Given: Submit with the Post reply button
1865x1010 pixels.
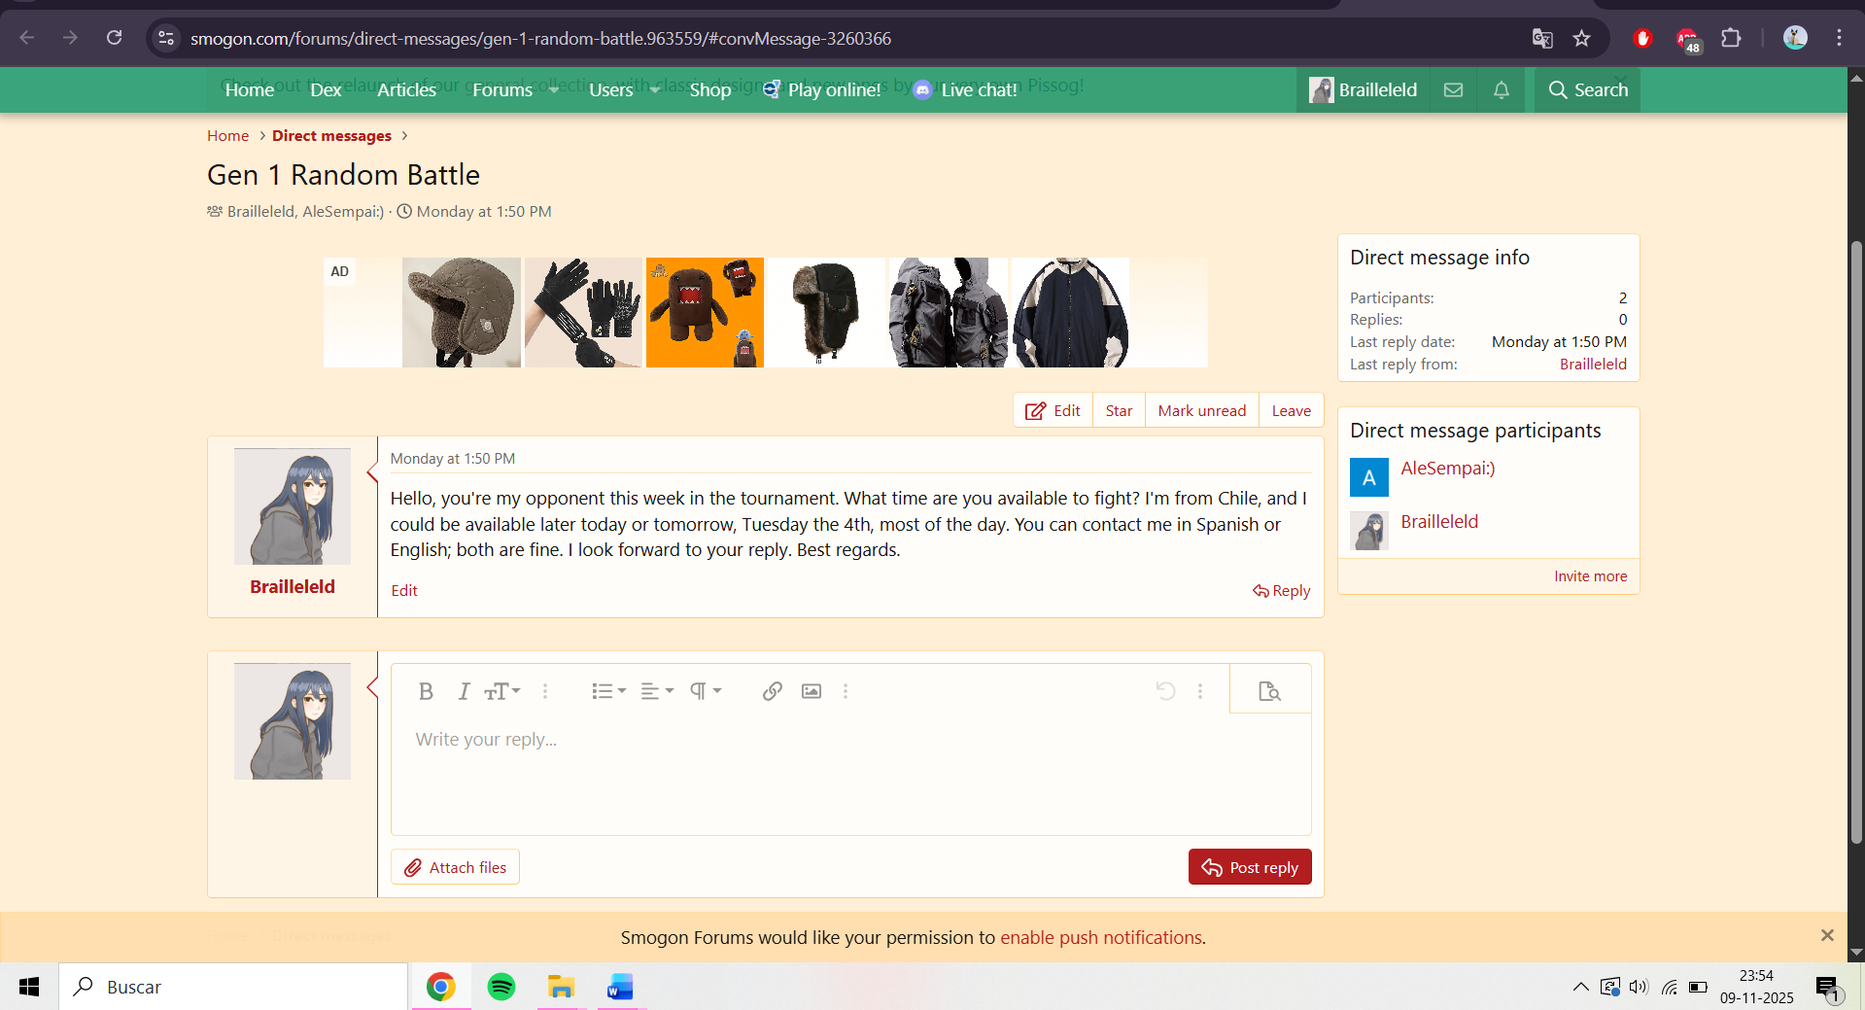Looking at the screenshot, I should 1250,867.
